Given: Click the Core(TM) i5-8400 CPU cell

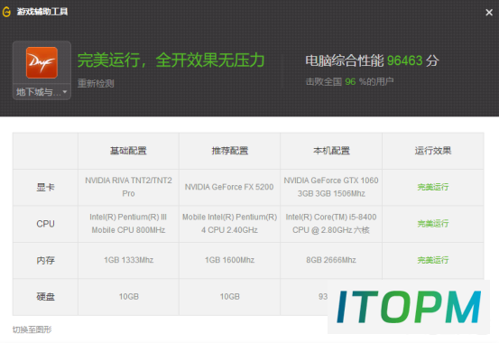Looking at the screenshot, I should [x=331, y=224].
